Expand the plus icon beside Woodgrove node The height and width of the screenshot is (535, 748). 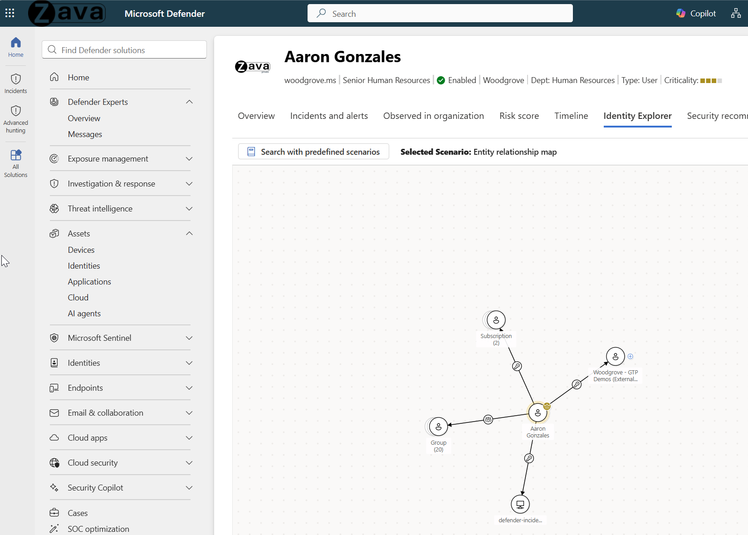(x=631, y=356)
